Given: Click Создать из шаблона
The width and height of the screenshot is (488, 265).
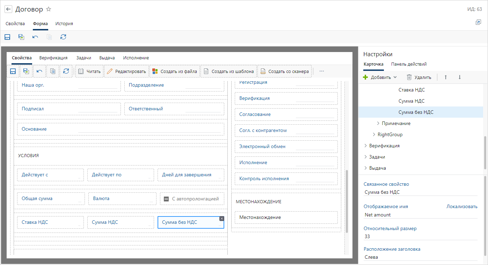Looking at the screenshot, I should [x=229, y=71].
